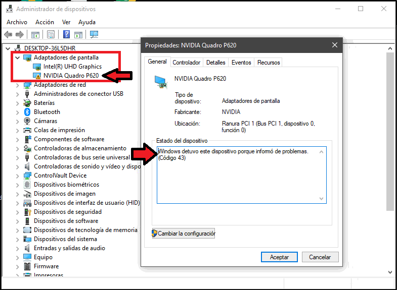Click the status box scroll up arrow
Image resolution: width=397 pixels, height=290 pixels.
pos(321,152)
